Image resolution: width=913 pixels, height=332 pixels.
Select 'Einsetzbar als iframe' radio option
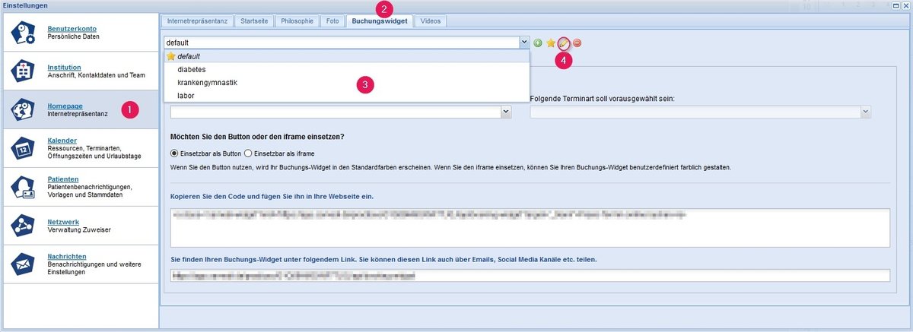[x=248, y=153]
